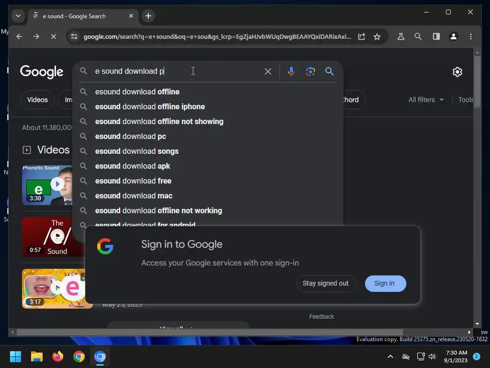The image size is (490, 368).
Task: Share this page from the address bar
Action: pos(362,36)
